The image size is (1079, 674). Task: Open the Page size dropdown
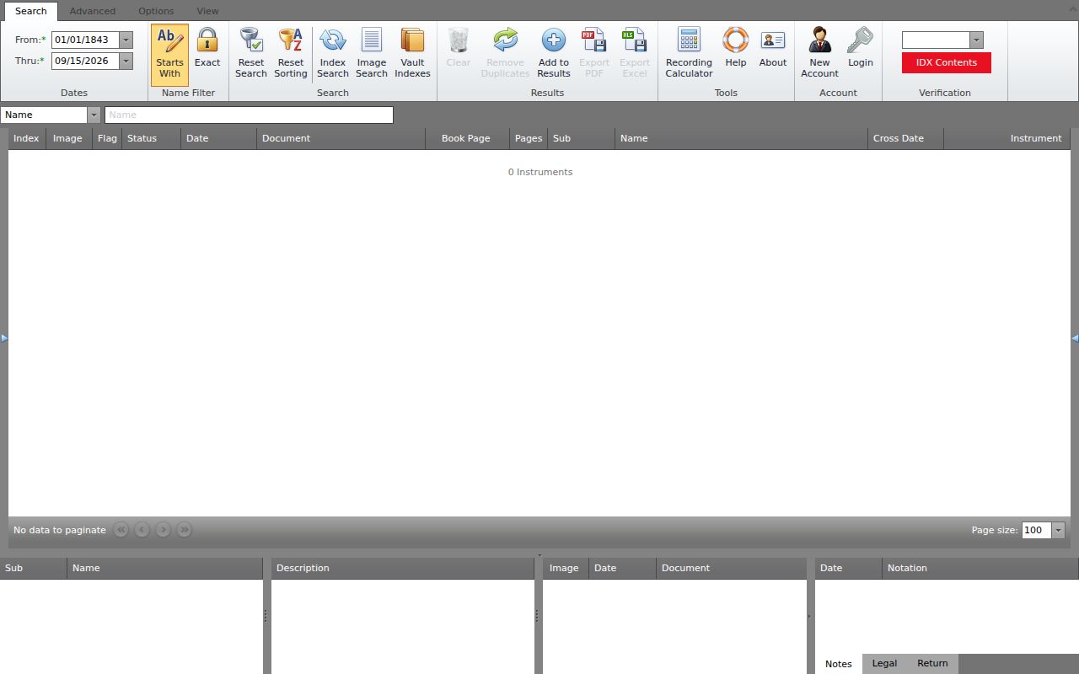pyautogui.click(x=1058, y=530)
